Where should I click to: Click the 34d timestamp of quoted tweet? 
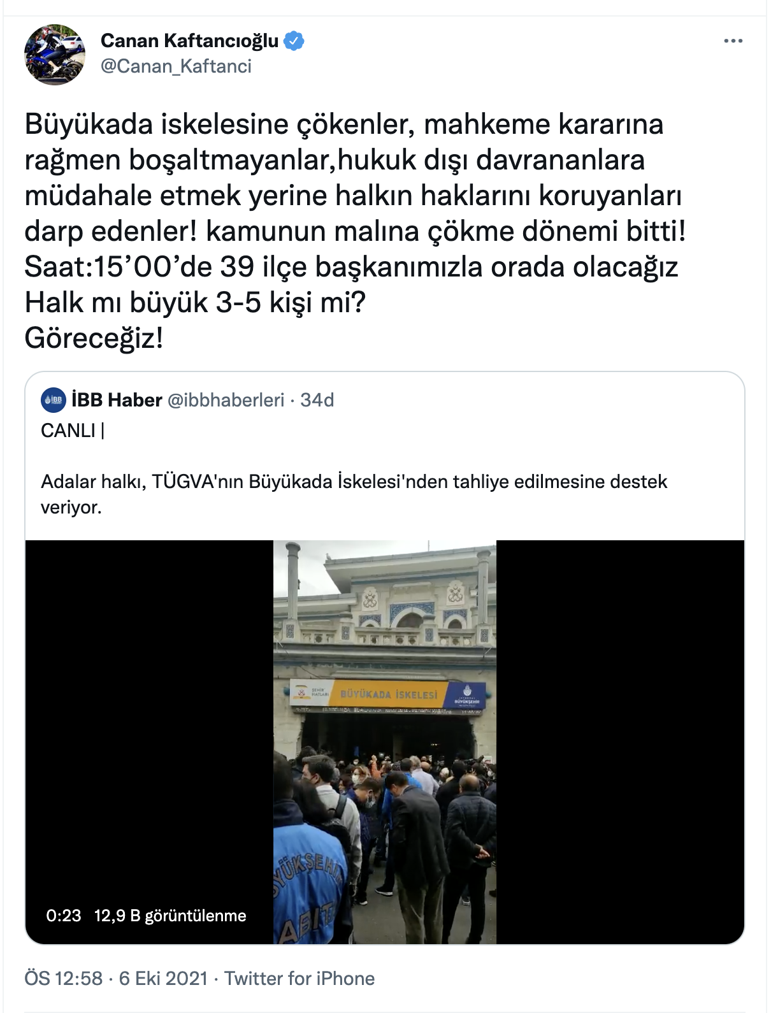coord(317,400)
